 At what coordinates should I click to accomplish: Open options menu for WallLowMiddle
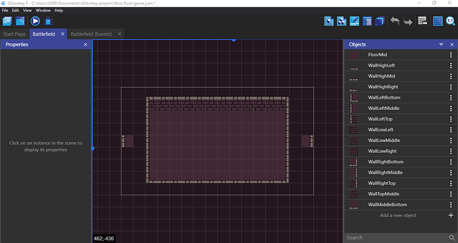pos(451,140)
